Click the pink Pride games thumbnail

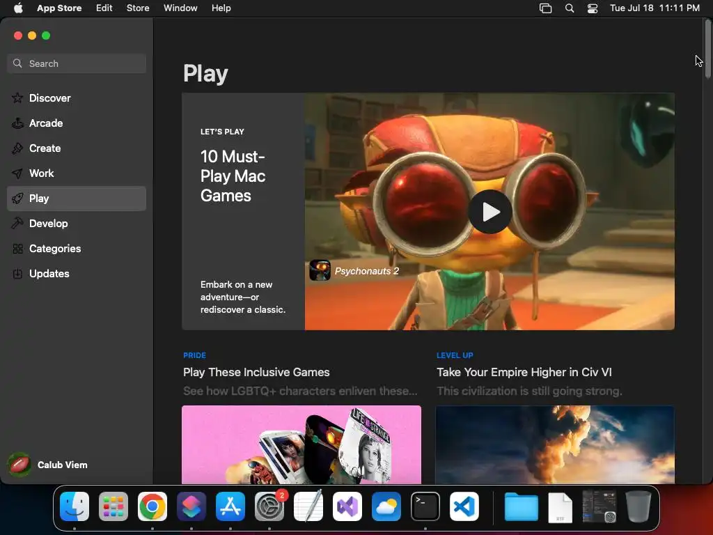pyautogui.click(x=301, y=444)
